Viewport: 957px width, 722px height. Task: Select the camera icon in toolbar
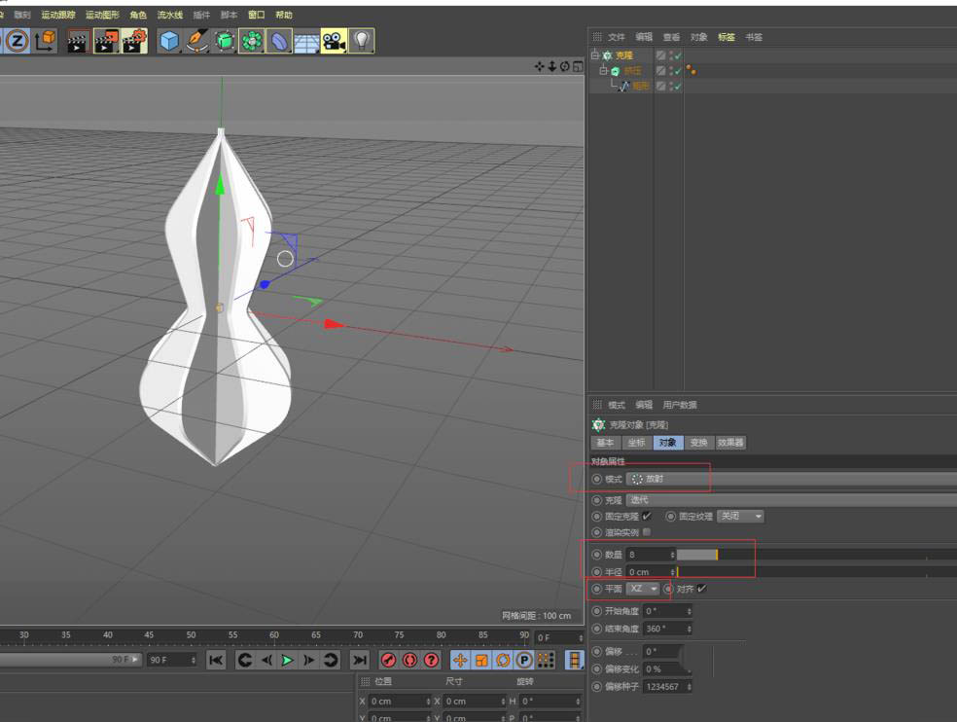pyautogui.click(x=333, y=41)
